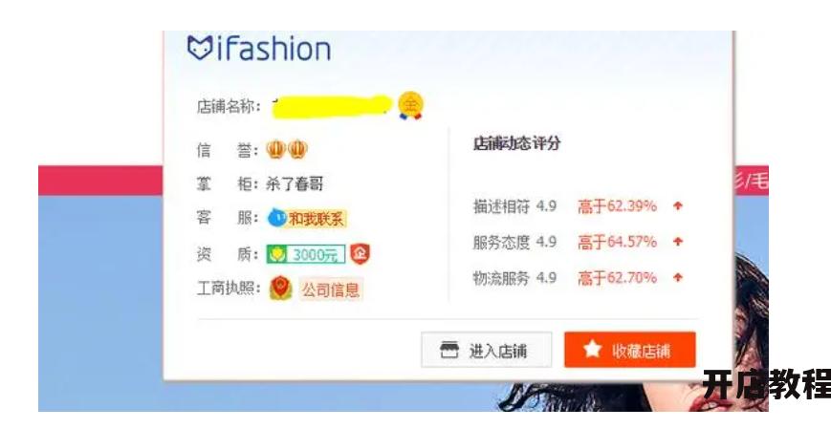
Task: Click the ifashion fox logo icon
Action: coord(200,48)
